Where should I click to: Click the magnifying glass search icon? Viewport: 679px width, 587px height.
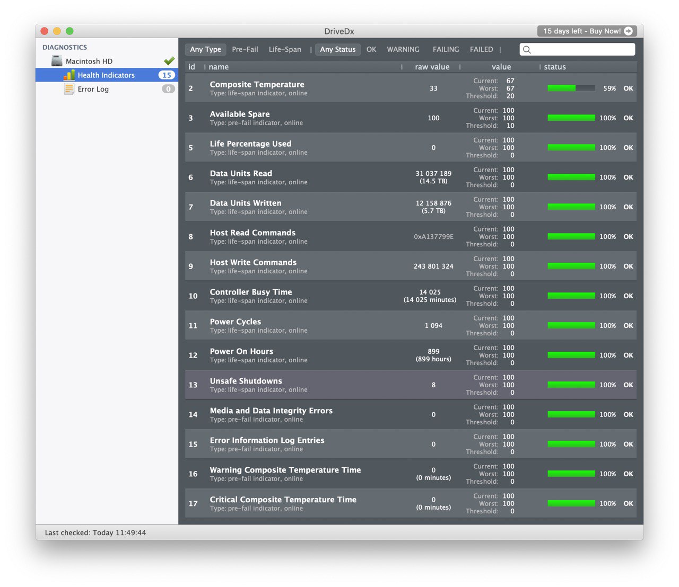pyautogui.click(x=527, y=50)
